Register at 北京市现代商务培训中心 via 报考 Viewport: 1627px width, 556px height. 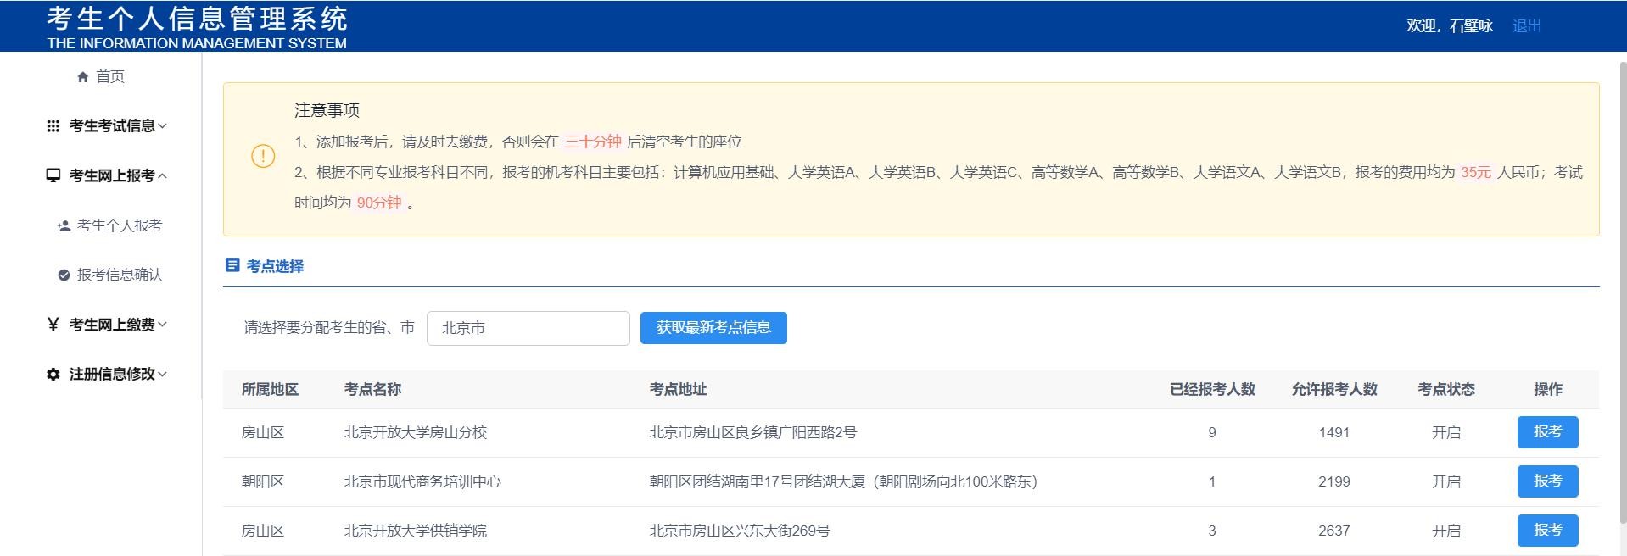1547,481
